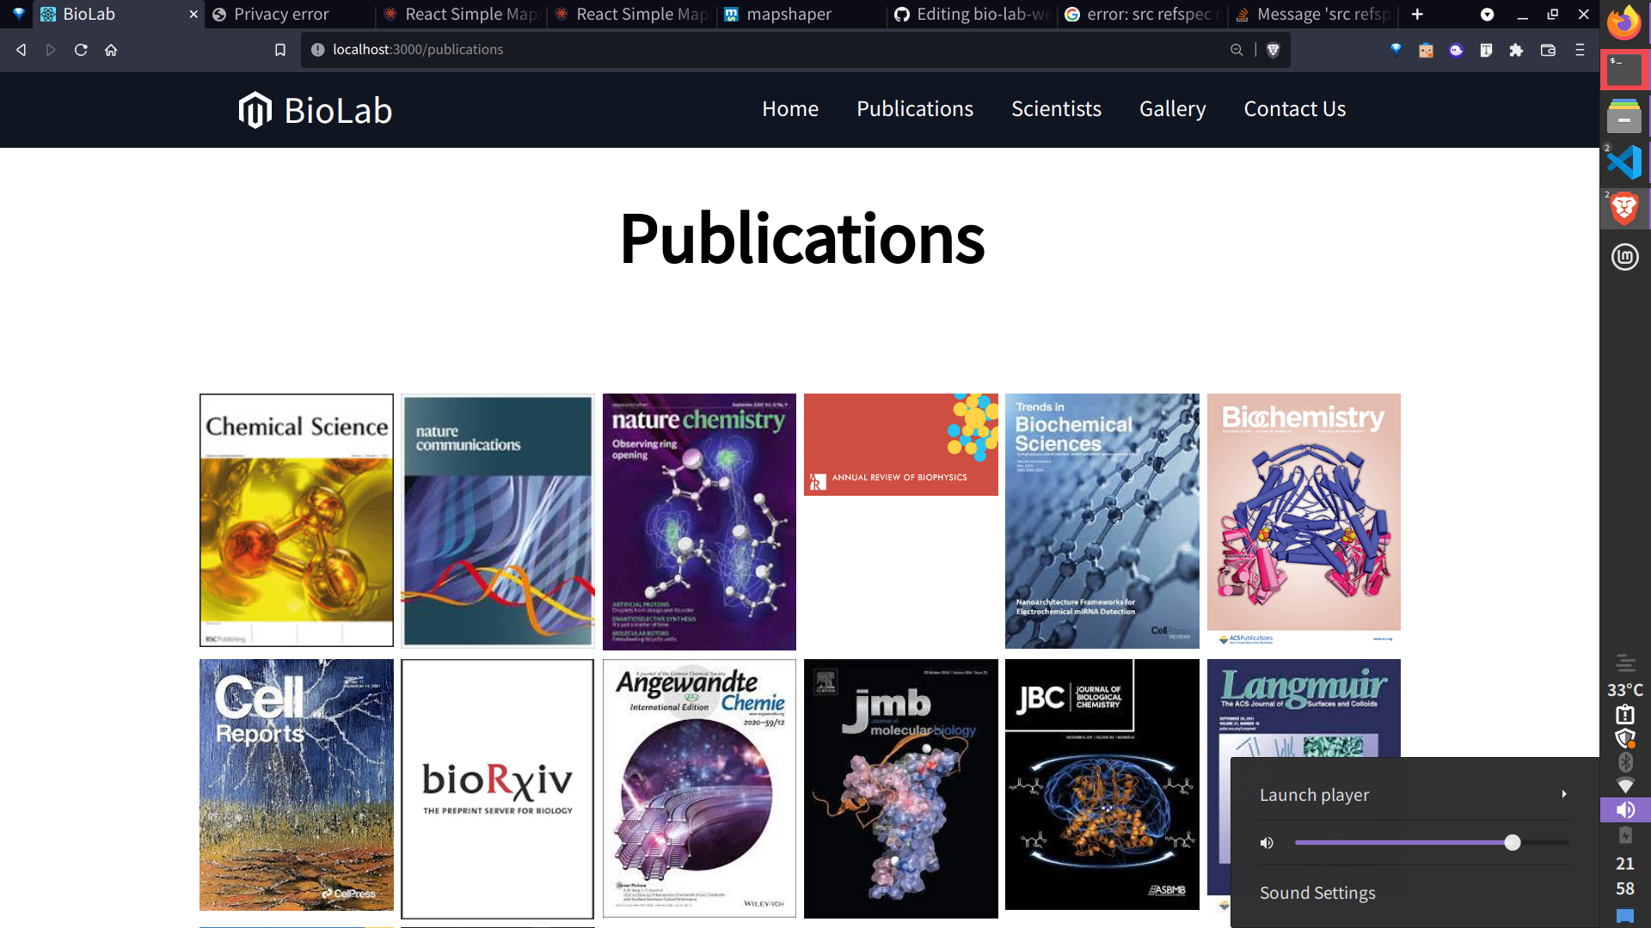Screen dimensions: 1651x928
Task: Reload the current page
Action: tap(81, 50)
